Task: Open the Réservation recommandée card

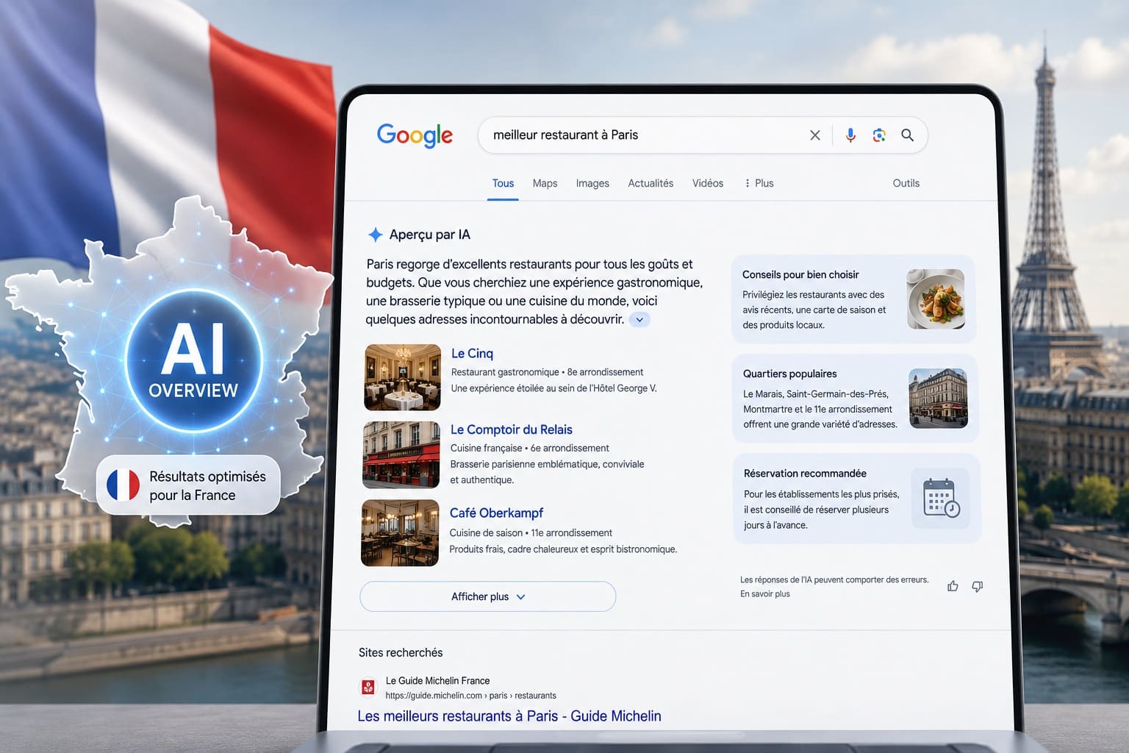Action: point(857,499)
